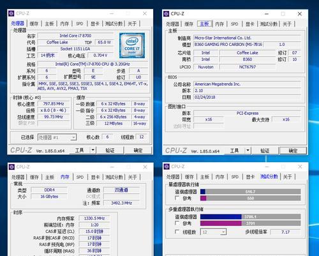This screenshot has width=319, height=256.
Task: Click the core speed value 797.85 MHz
Action: point(54,103)
